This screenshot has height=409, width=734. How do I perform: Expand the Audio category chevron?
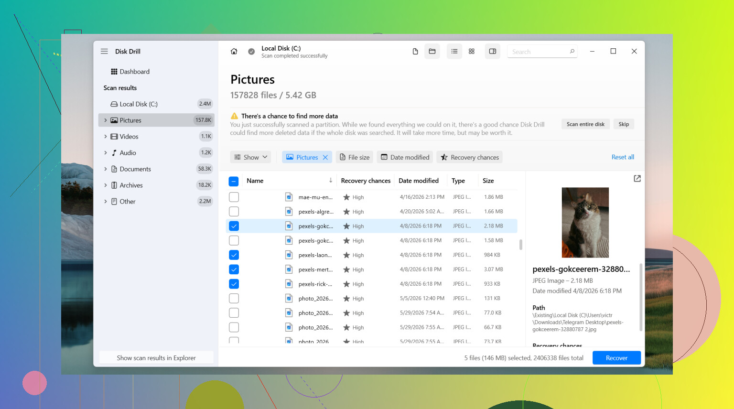click(106, 153)
